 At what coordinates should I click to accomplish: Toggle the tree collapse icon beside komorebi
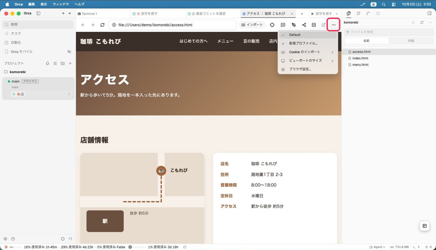point(413,23)
